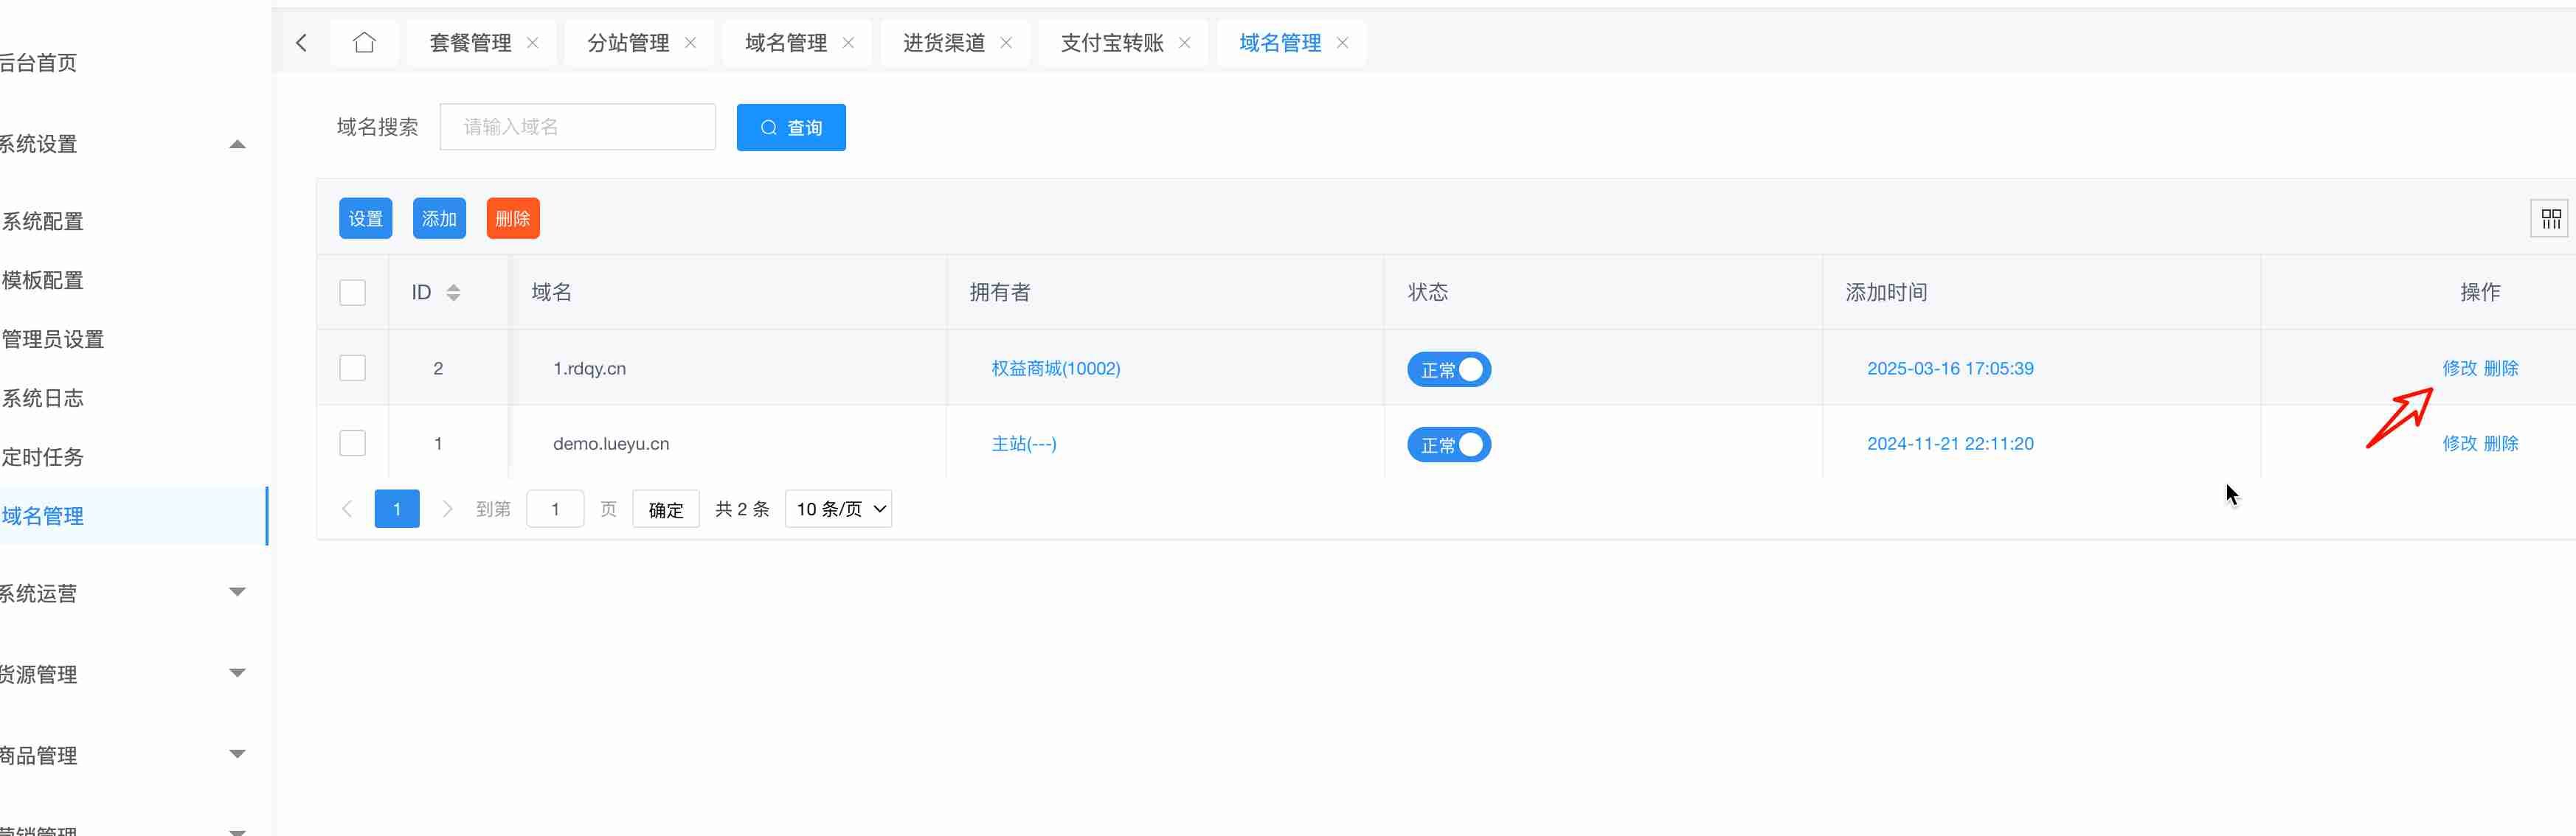Close the 进货渠道 tab
Screen dimensions: 2576x836
(x=1007, y=43)
